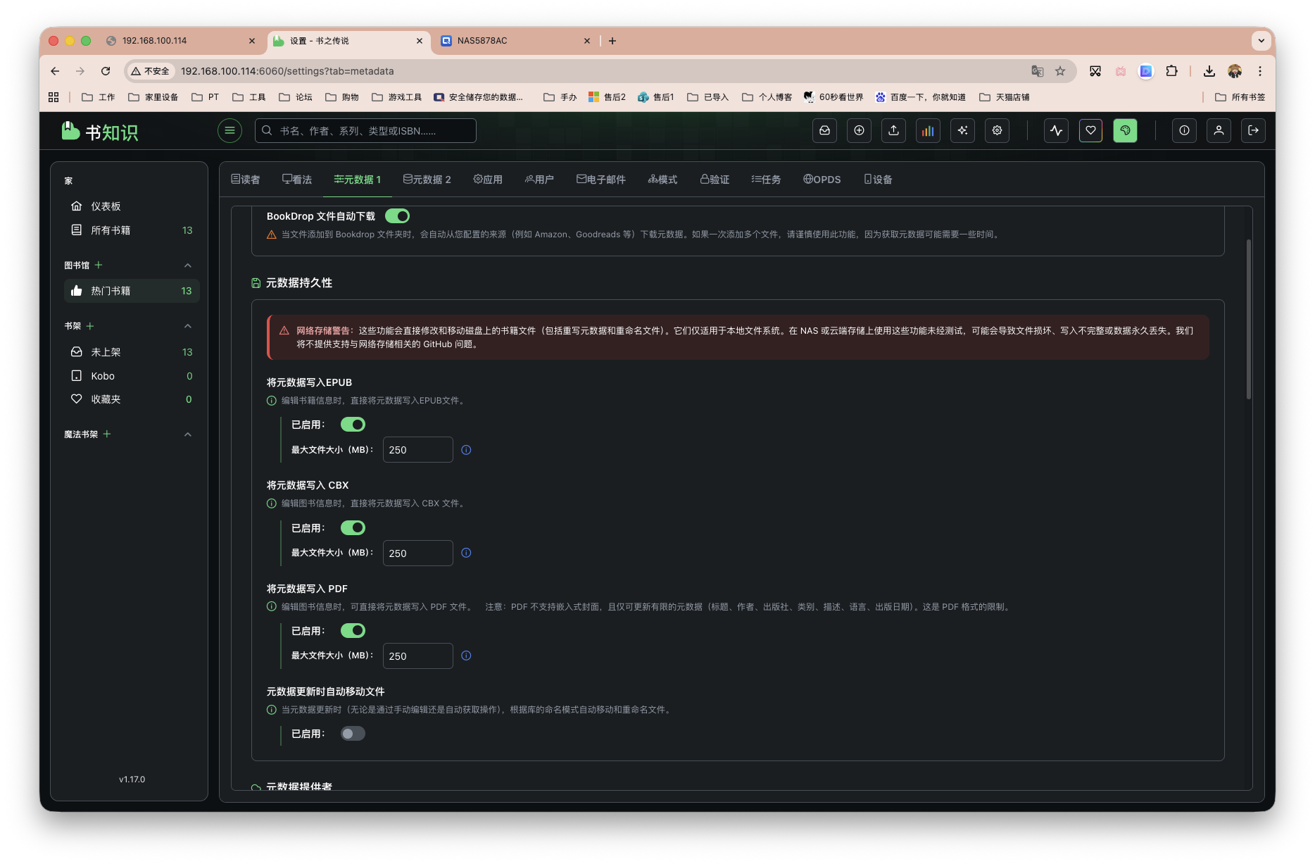Screen dimensions: 1315x864
Task: Collapse the 图书馆 sidebar section
Action: 187,265
